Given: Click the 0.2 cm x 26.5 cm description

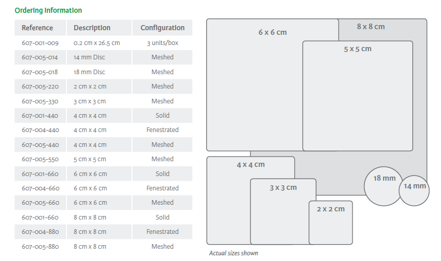Looking at the screenshot, I should (x=97, y=43).
